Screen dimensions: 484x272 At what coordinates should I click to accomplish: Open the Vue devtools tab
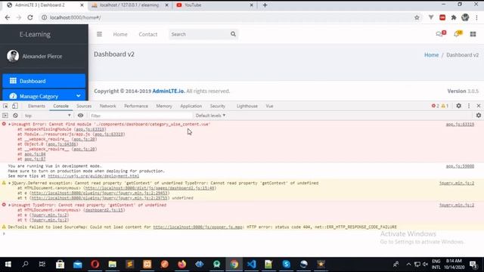pyautogui.click(x=269, y=106)
